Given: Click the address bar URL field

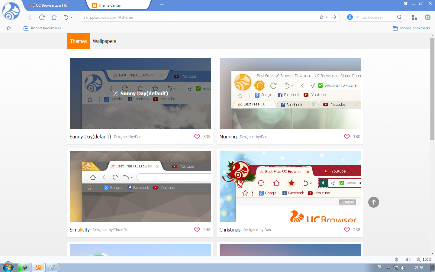Looking at the screenshot, I should 199,17.
